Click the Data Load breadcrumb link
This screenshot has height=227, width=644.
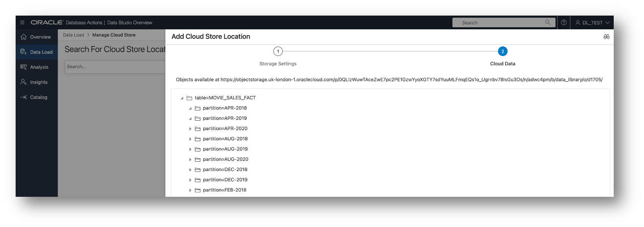73,35
